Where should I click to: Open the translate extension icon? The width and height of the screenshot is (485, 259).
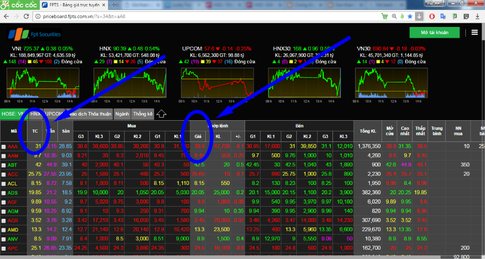[x=443, y=17]
